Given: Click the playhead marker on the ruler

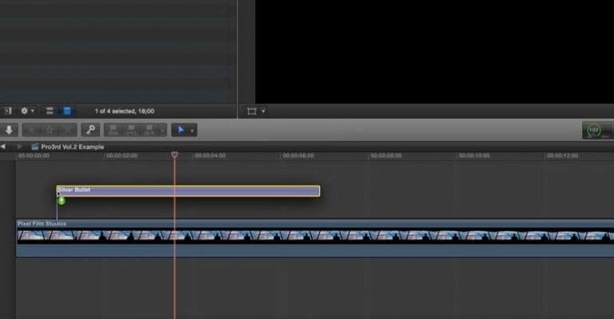Looking at the screenshot, I should click(x=174, y=155).
